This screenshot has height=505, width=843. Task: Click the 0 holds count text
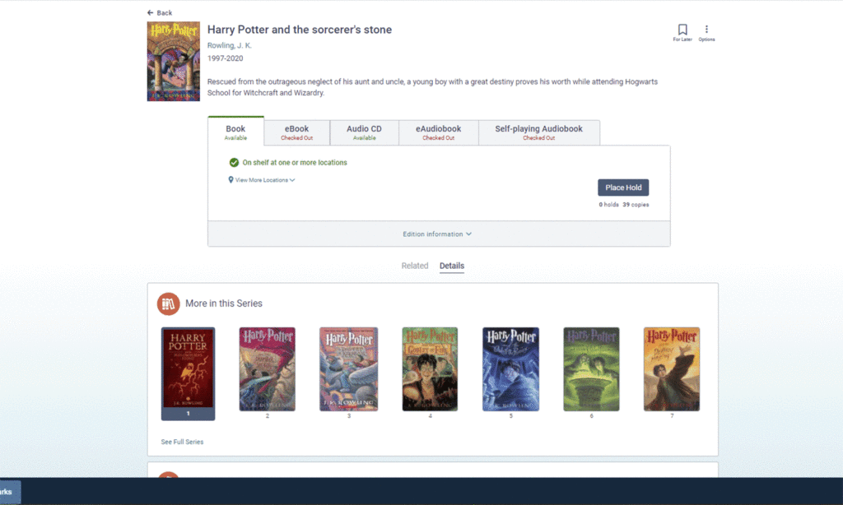coord(608,205)
